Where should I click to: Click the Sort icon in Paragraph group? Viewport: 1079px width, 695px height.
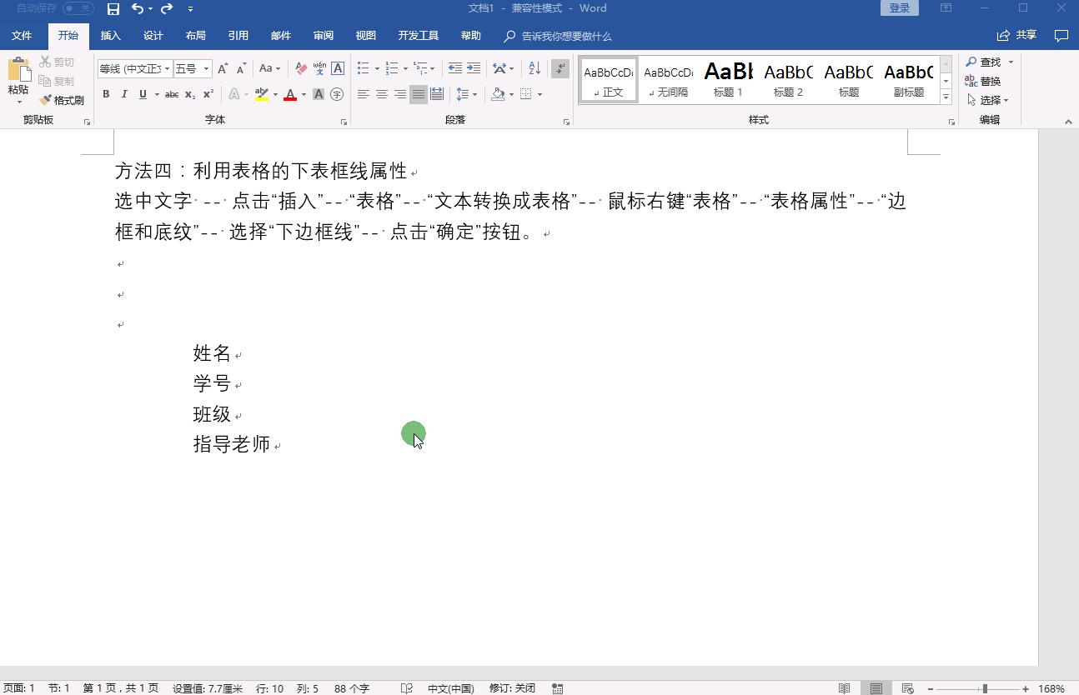coord(534,68)
